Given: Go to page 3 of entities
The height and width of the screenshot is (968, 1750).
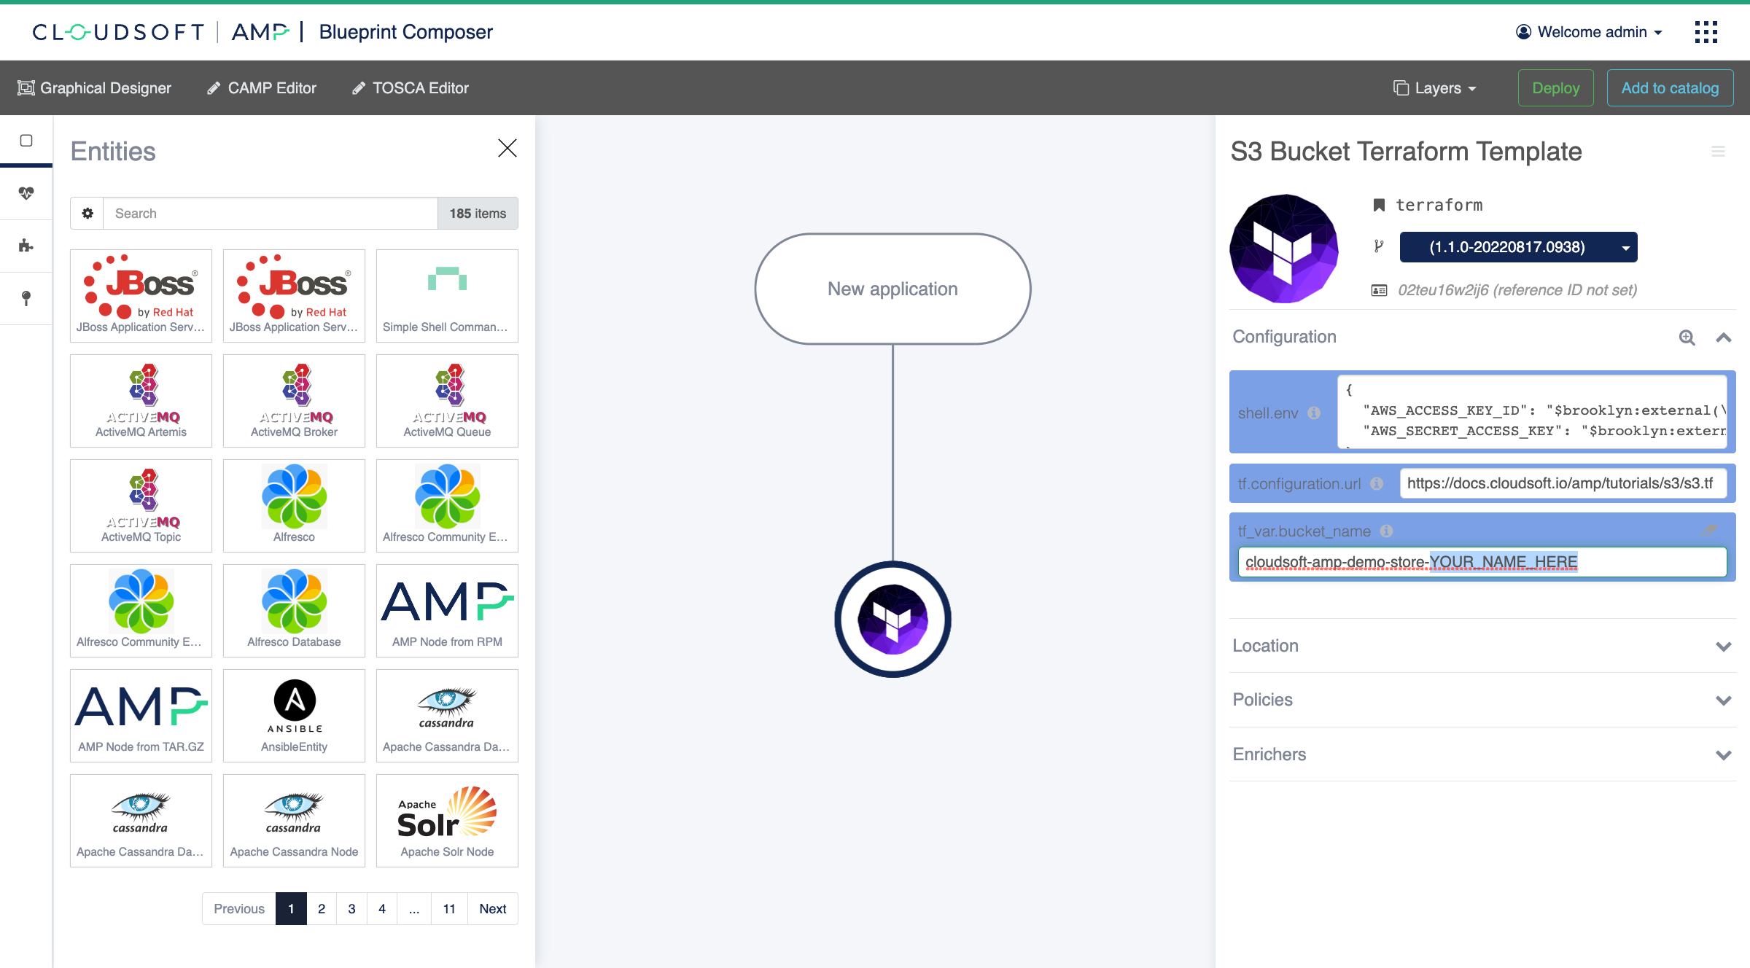Looking at the screenshot, I should (351, 909).
